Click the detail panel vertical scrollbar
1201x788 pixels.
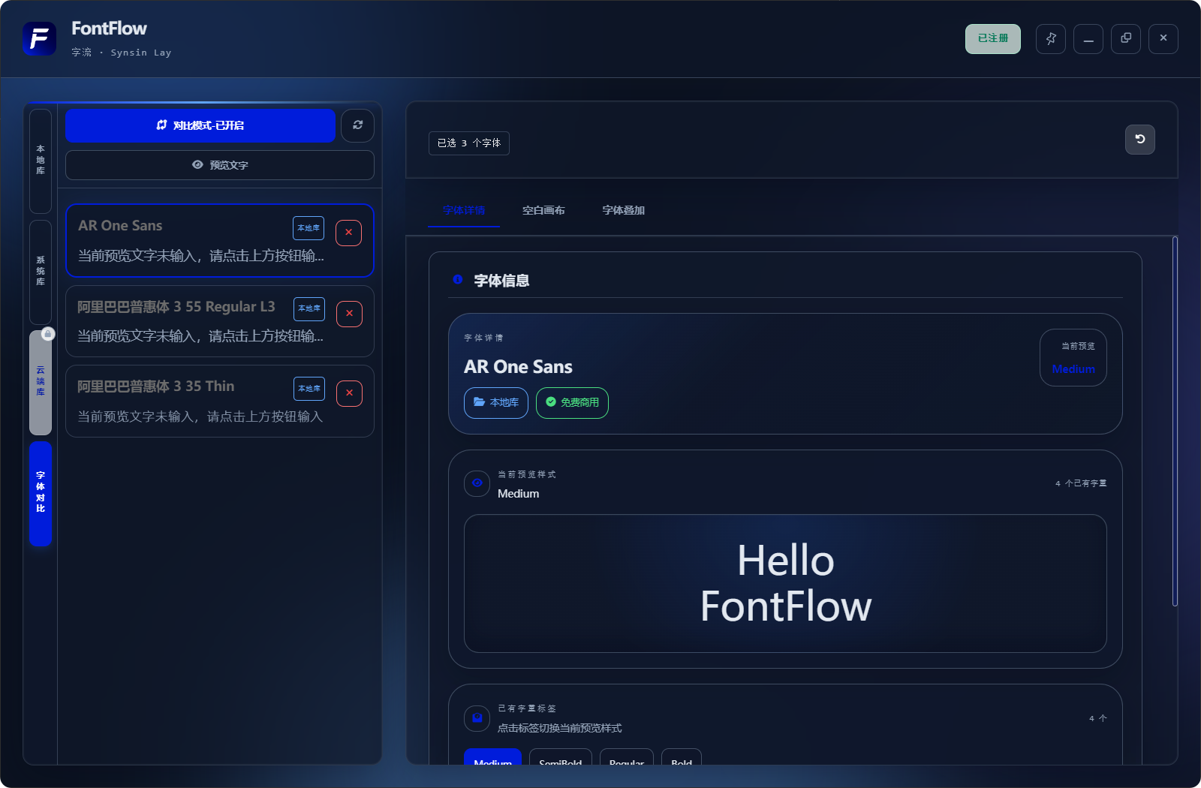coord(1175,421)
